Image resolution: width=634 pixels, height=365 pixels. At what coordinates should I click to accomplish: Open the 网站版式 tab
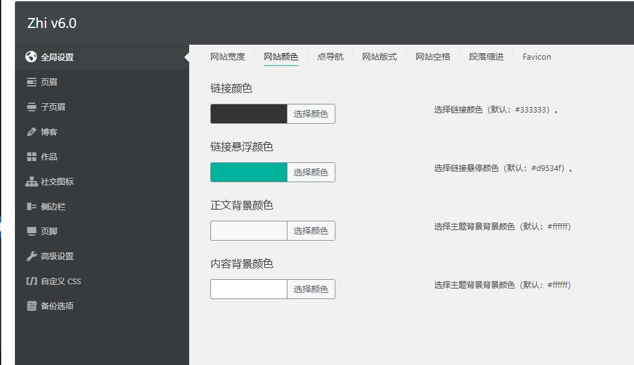click(x=380, y=57)
